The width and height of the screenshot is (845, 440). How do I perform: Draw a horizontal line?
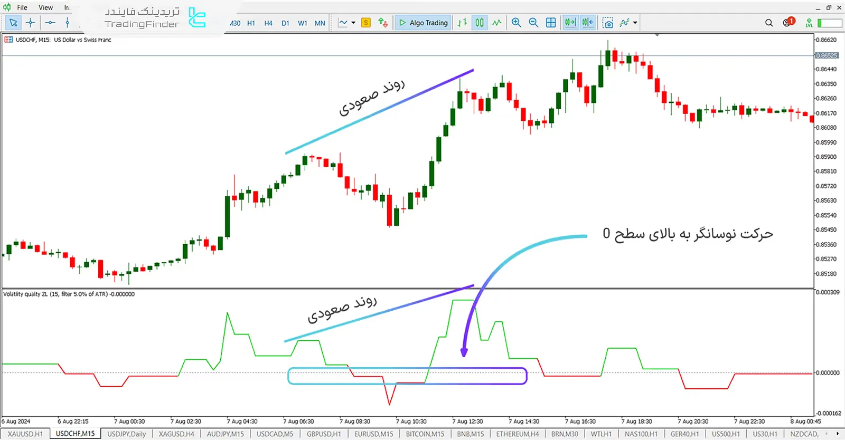coord(50,23)
